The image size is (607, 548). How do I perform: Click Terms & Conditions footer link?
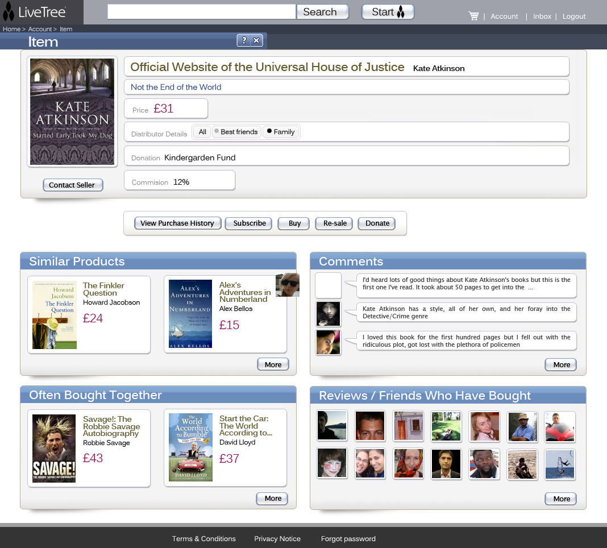(x=203, y=539)
